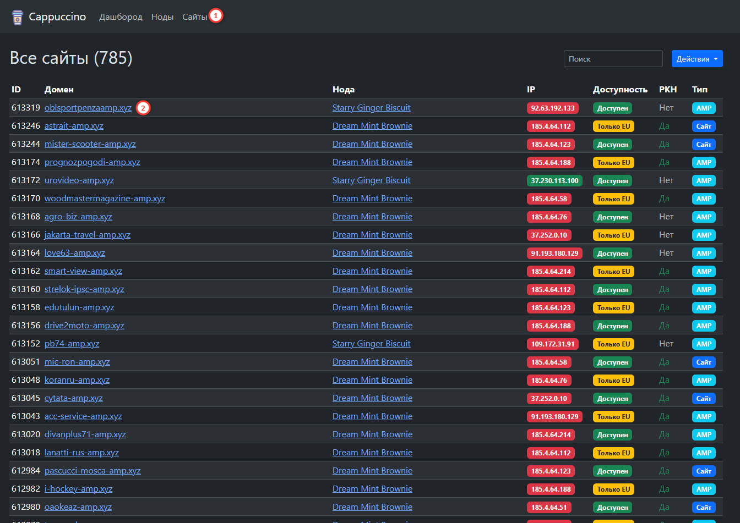The image size is (740, 523).
Task: Click the Сайт type badge for mic-ron-amp.xyz
Action: 704,362
